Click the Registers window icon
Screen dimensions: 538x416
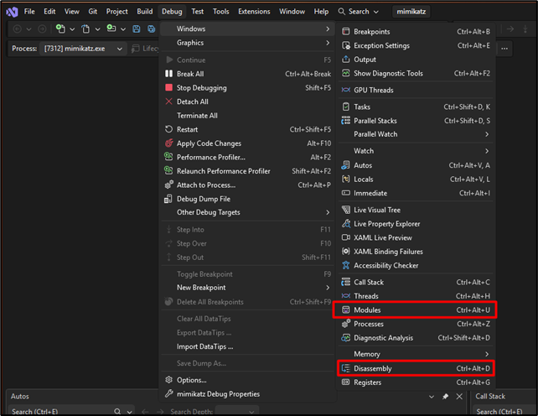tap(346, 382)
